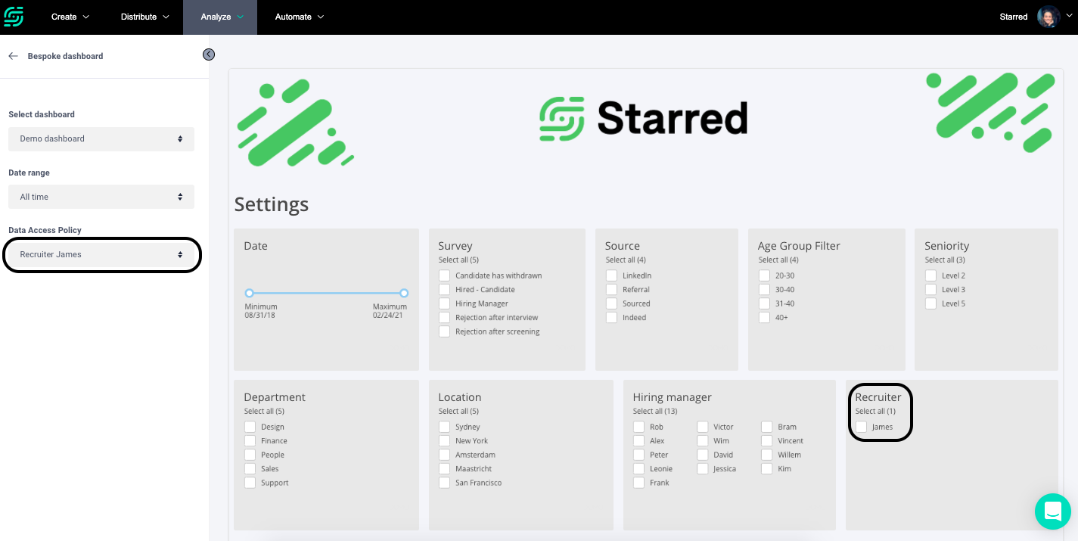This screenshot has height=541, width=1078.
Task: Check the People department
Action: pos(250,455)
